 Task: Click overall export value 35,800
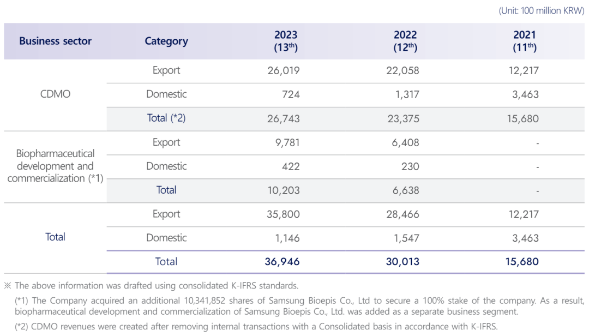284,214
